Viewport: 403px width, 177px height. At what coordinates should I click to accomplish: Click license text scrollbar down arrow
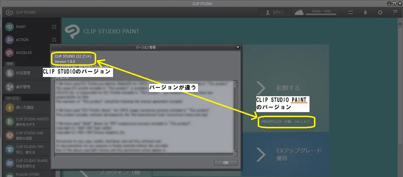(236, 151)
